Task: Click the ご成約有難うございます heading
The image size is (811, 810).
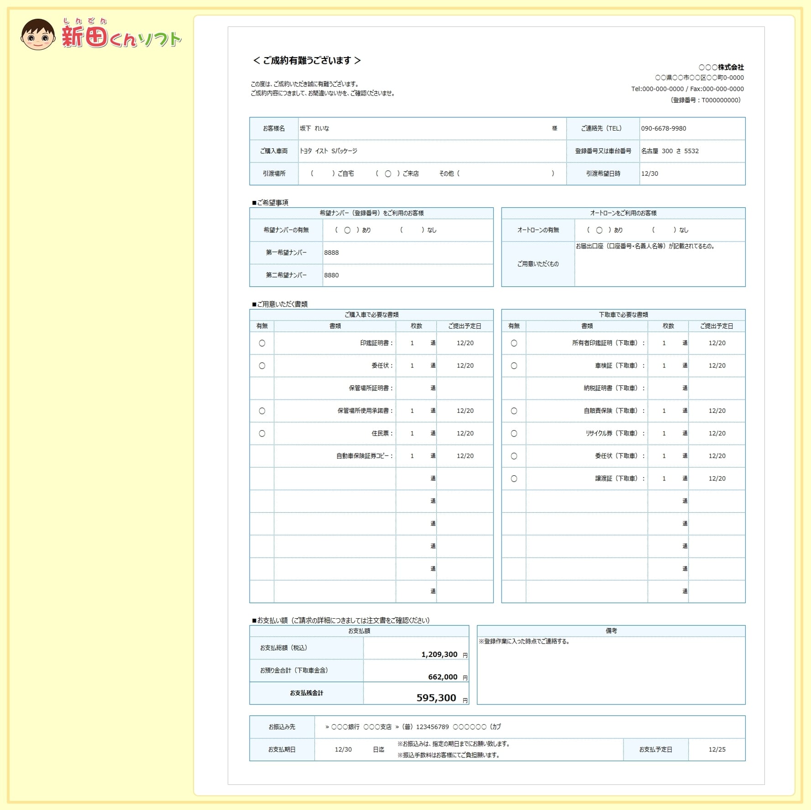Action: [307, 61]
